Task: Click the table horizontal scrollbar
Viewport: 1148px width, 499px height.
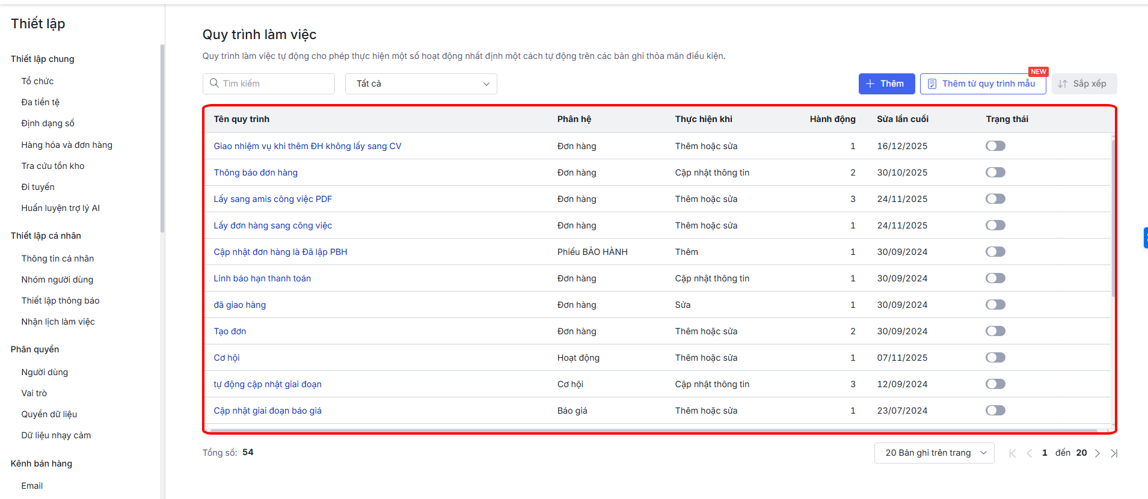Action: click(x=654, y=430)
